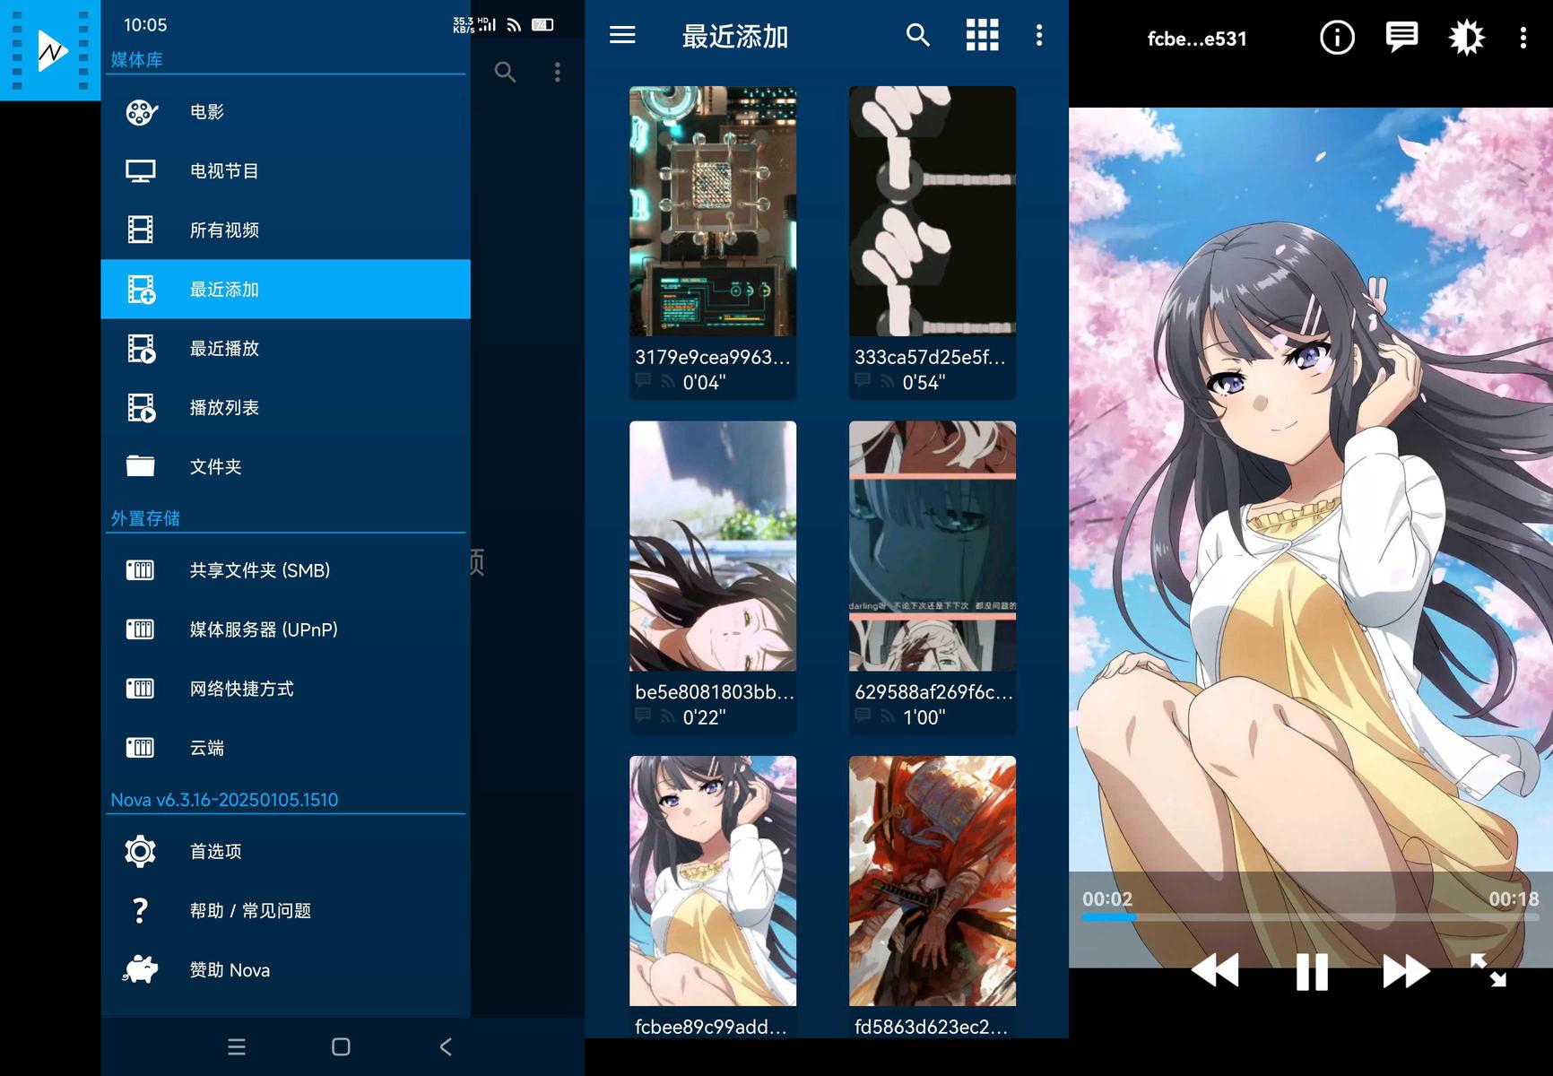Open subtitle settings in the player
The width and height of the screenshot is (1553, 1076).
(1401, 38)
